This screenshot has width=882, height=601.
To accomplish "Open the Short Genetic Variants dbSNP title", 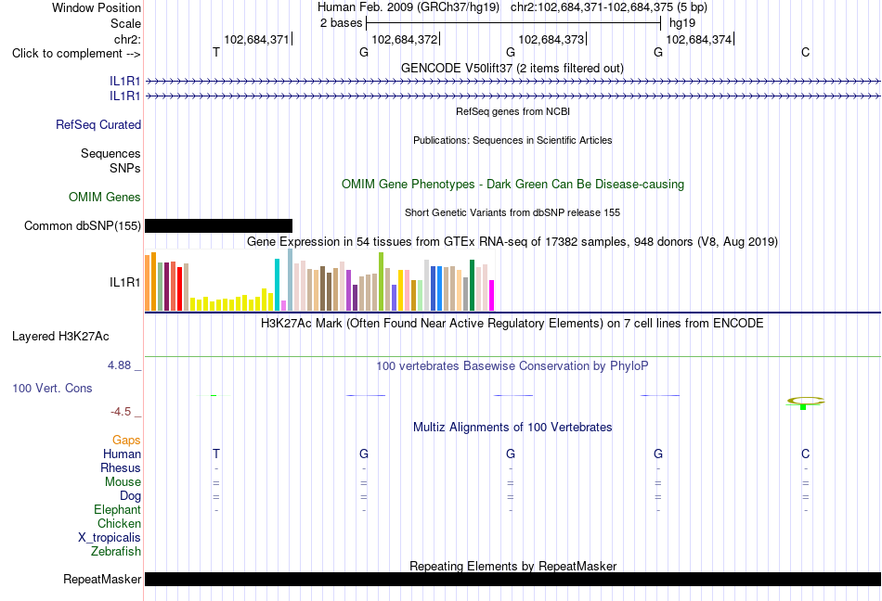I will 512,212.
